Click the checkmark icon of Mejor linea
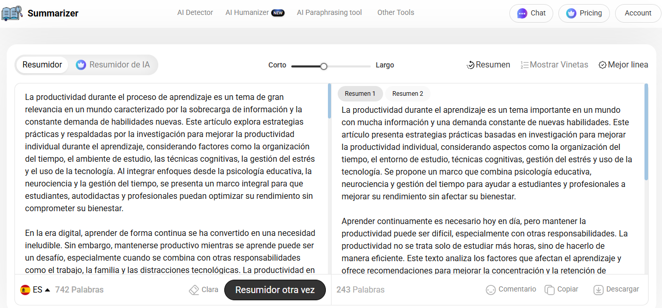Screen dimensions: 662x308 click(x=602, y=65)
